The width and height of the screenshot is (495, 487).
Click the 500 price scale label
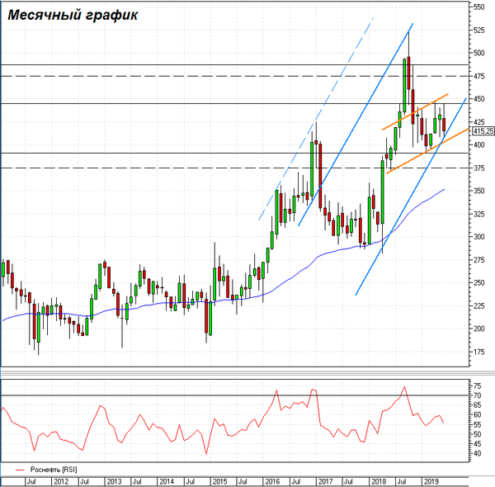click(x=478, y=53)
